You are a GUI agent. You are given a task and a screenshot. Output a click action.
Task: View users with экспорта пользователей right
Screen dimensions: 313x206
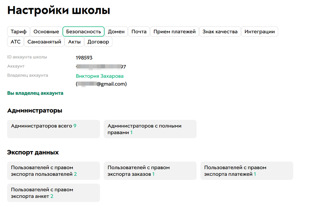(53, 171)
